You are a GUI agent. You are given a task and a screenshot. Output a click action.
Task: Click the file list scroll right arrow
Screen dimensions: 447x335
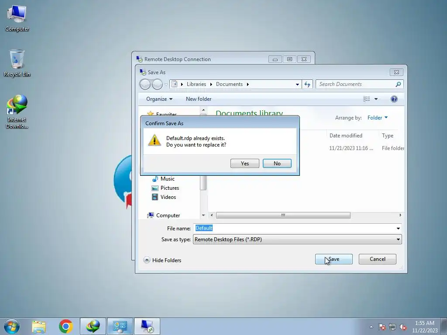[x=400, y=215]
